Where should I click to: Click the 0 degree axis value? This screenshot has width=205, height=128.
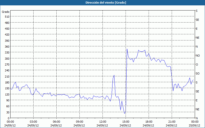tap(9, 118)
